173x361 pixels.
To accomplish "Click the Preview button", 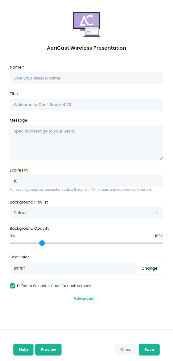I will 48,349.
